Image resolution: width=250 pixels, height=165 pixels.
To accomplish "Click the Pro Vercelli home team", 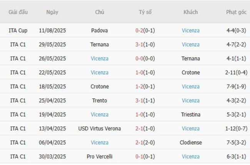I will coord(100,157).
